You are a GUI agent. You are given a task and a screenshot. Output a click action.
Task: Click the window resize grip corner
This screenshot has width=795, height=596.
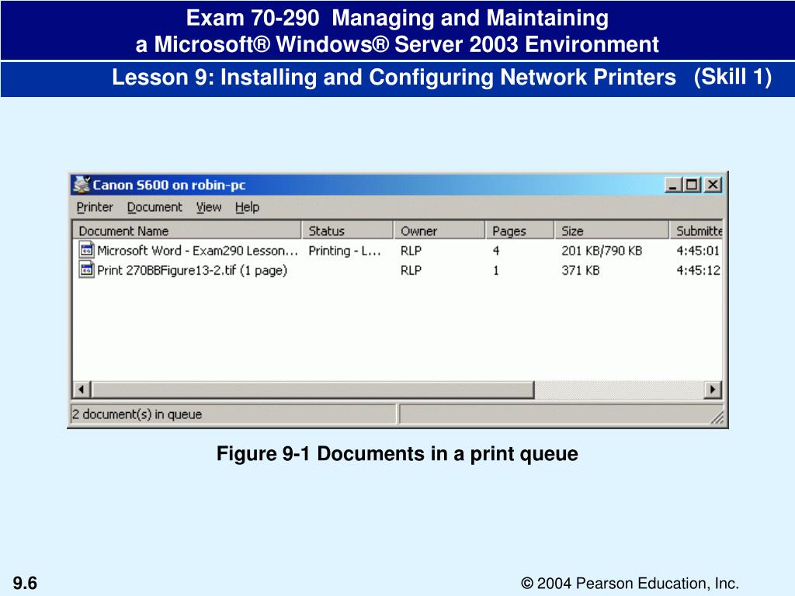pyautogui.click(x=717, y=417)
